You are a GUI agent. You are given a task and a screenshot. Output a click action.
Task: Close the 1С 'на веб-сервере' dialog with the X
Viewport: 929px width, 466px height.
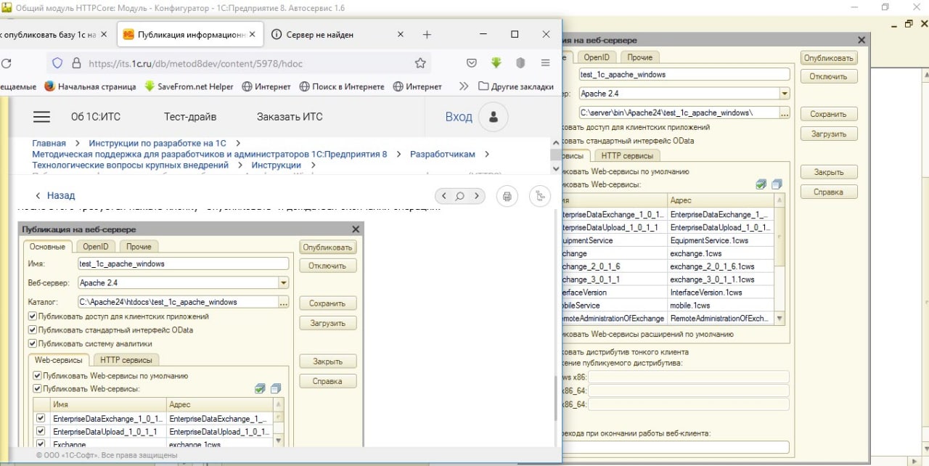[862, 41]
